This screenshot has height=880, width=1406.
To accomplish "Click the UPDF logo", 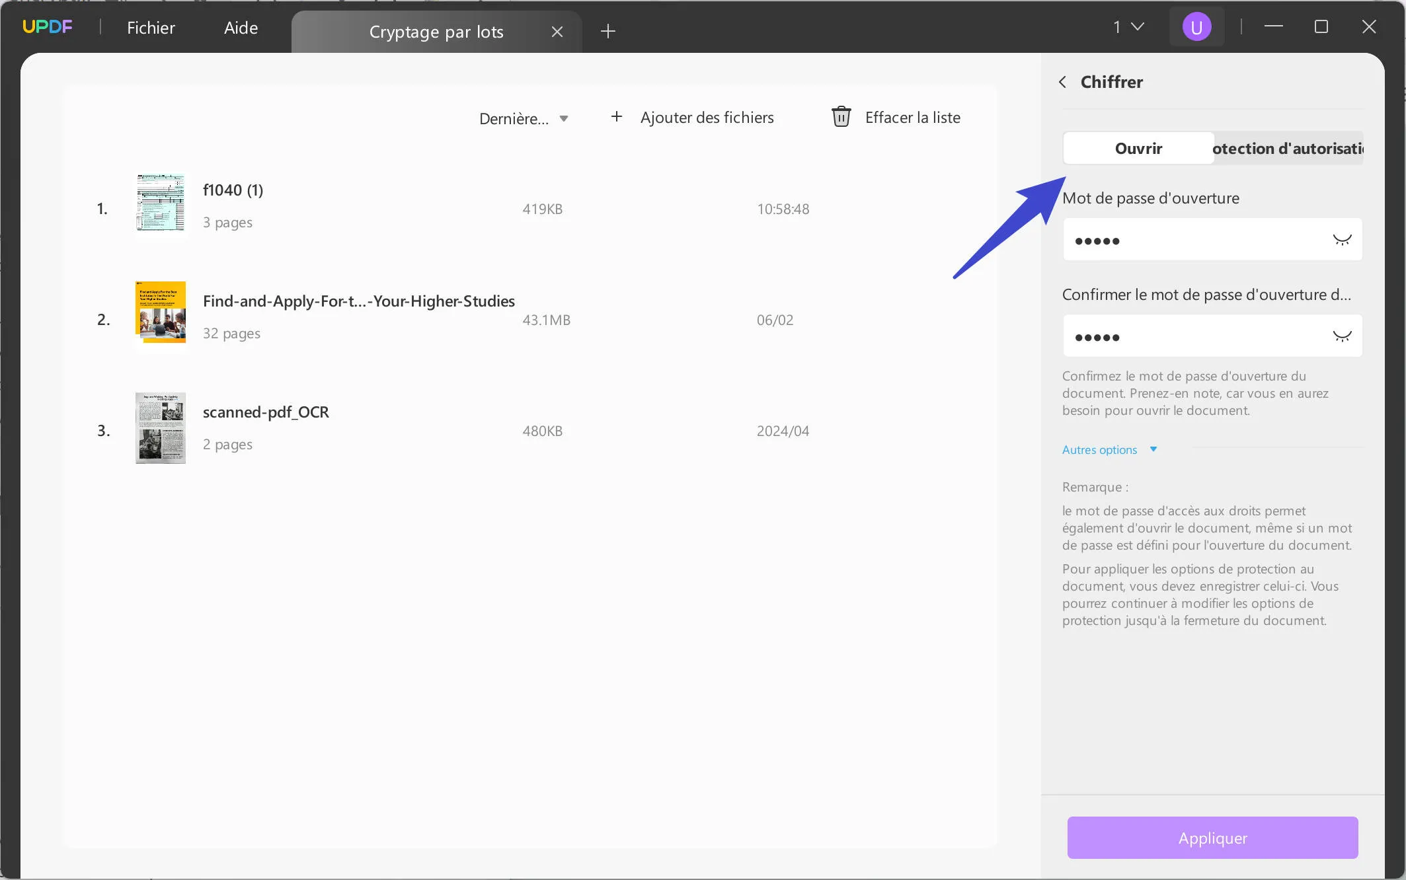I will (47, 26).
